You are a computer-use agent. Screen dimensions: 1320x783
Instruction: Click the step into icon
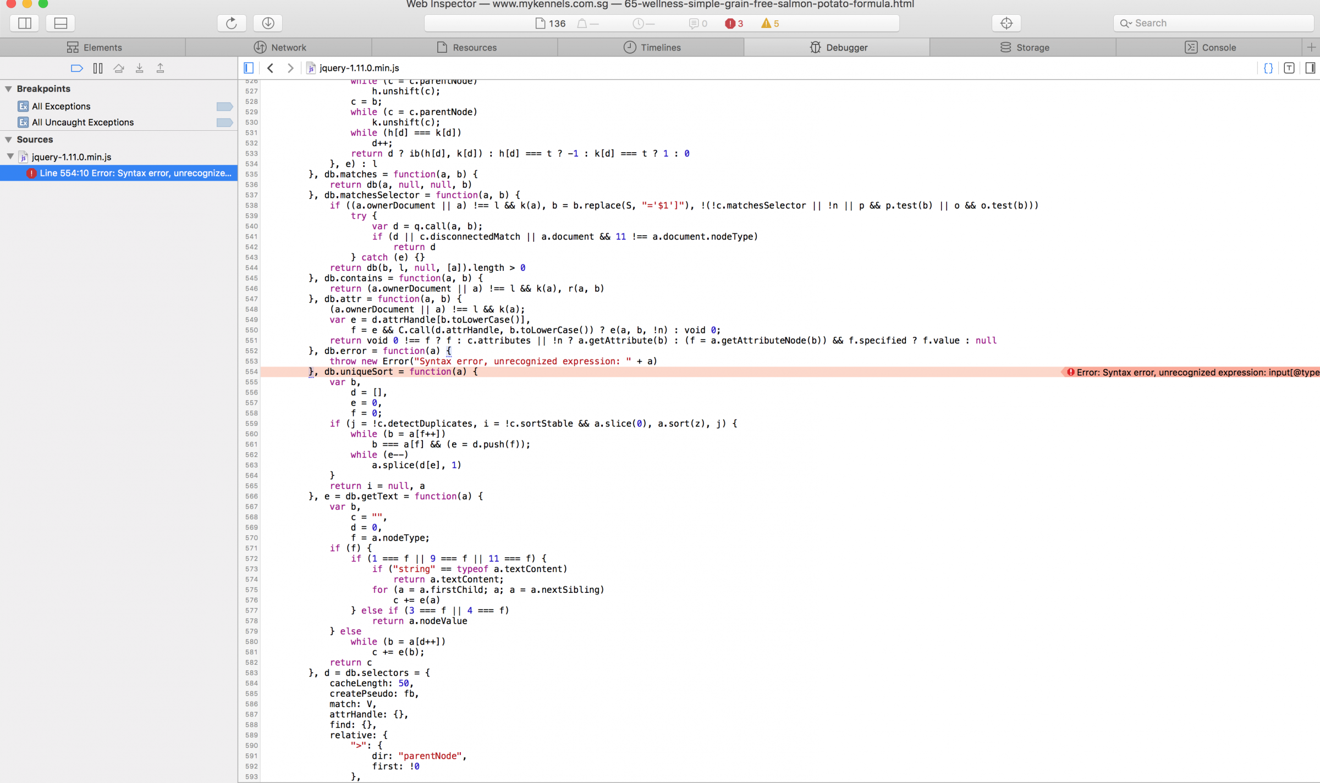click(x=140, y=68)
